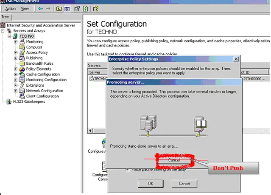Close the Enterprise Policy Settings dialog
This screenshot has height=195, width=271.
click(x=236, y=59)
